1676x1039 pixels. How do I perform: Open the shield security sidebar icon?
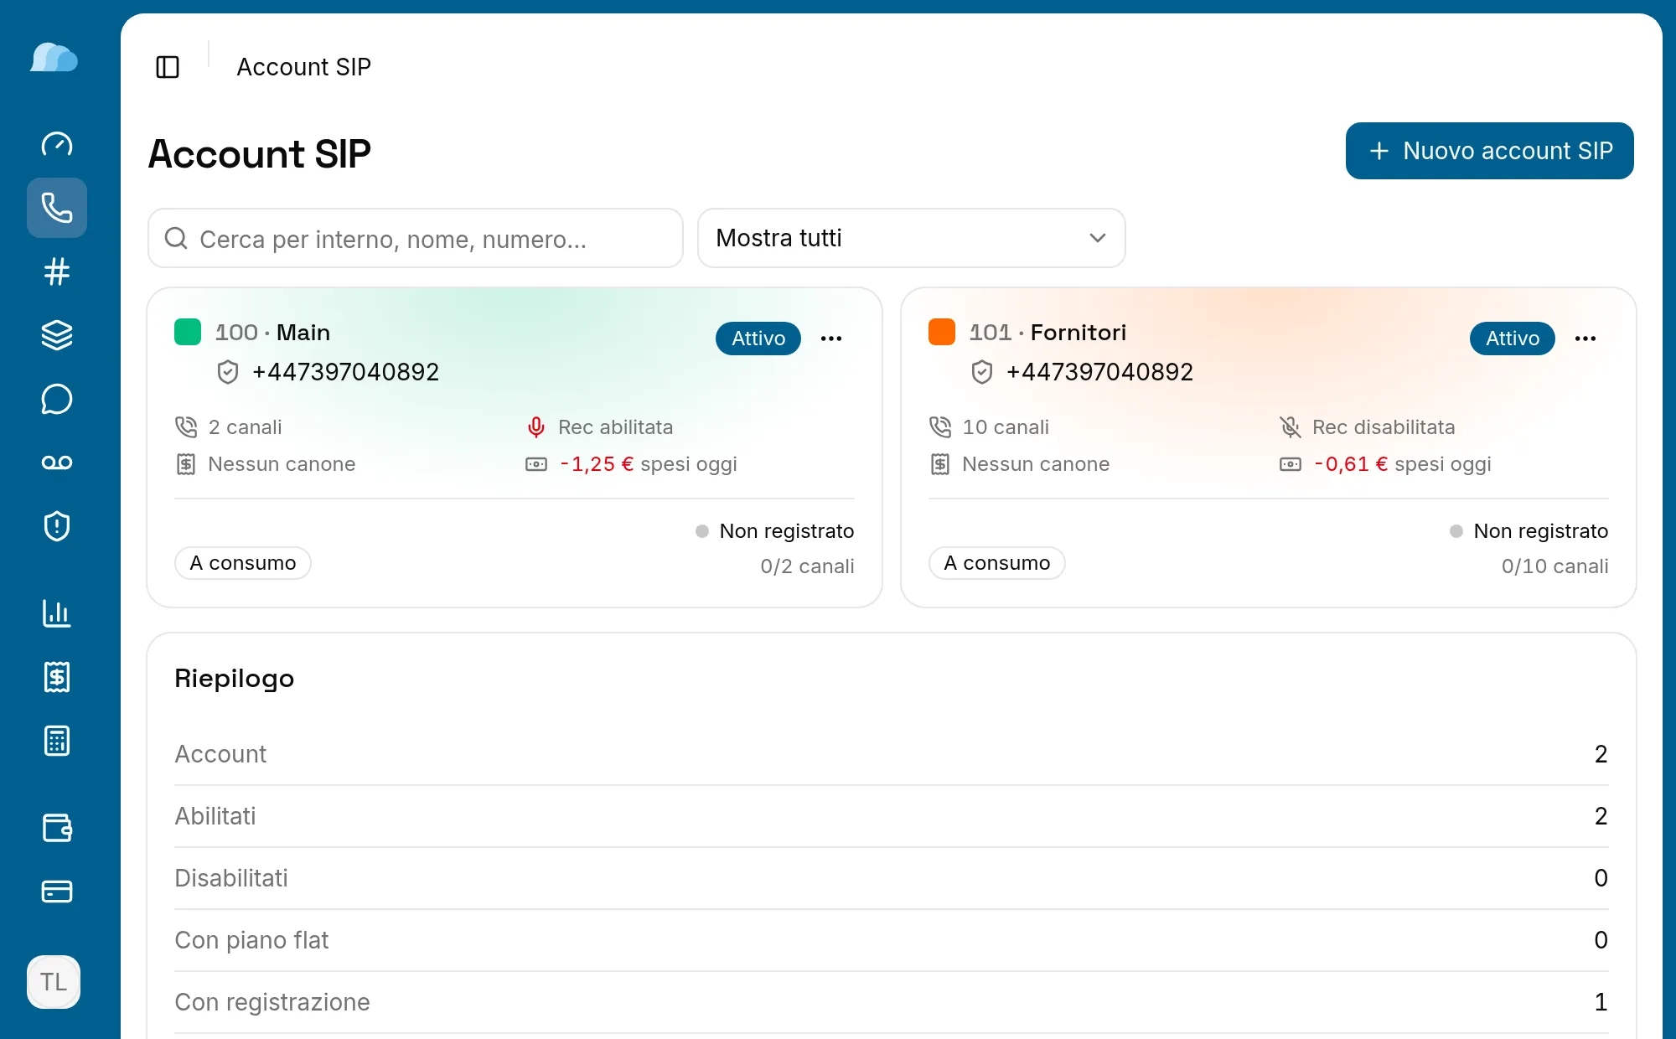coord(57,526)
